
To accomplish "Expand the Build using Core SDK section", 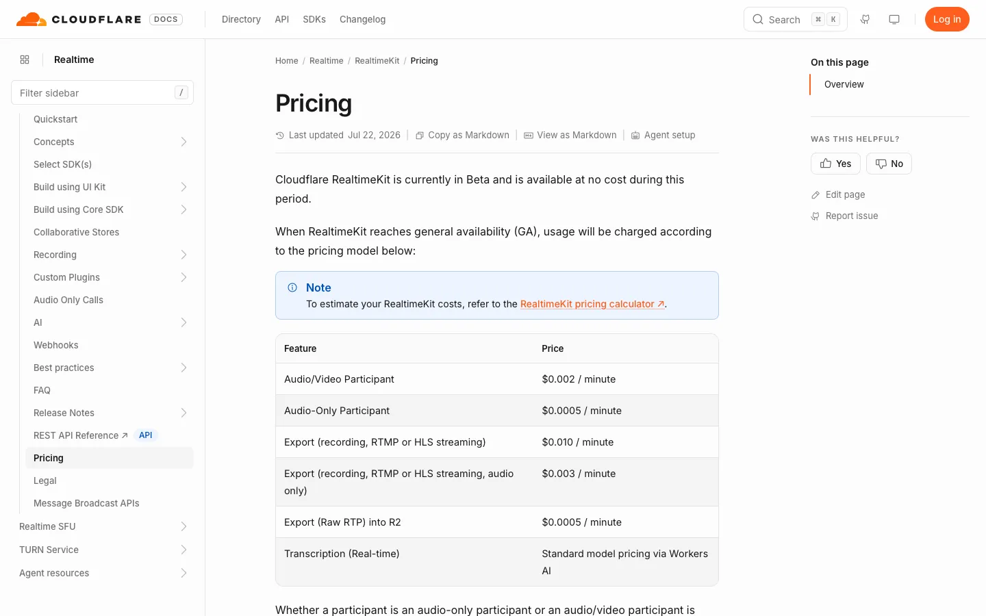I will 184,209.
